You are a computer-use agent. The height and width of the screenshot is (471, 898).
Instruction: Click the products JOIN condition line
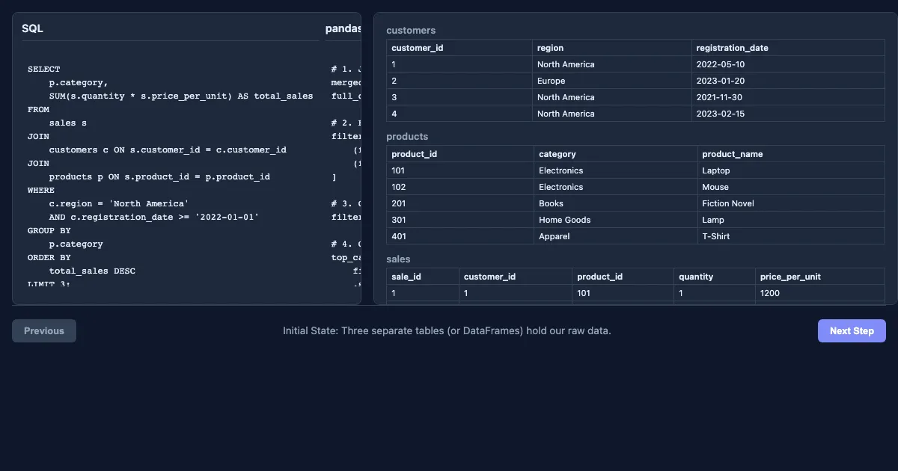(x=159, y=176)
